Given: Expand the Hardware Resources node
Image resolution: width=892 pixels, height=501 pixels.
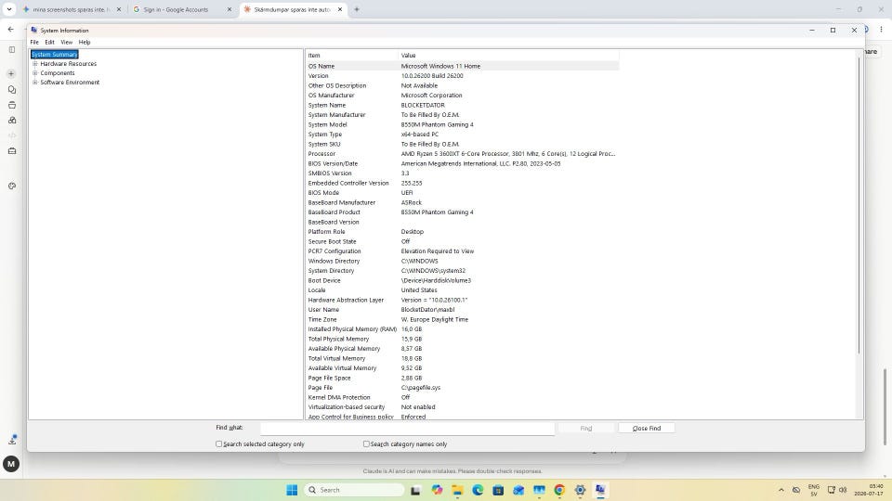Looking at the screenshot, I should pos(35,64).
